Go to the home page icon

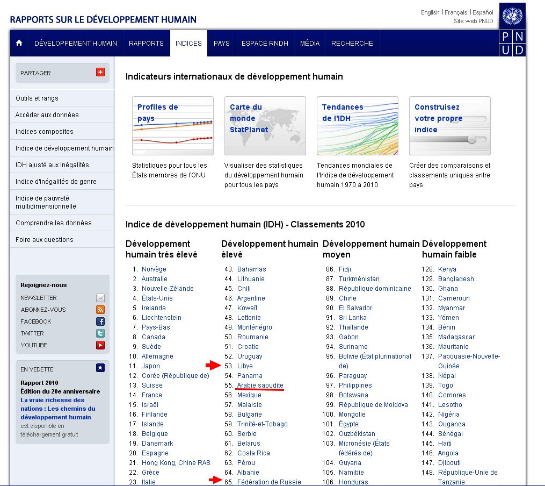click(x=19, y=43)
